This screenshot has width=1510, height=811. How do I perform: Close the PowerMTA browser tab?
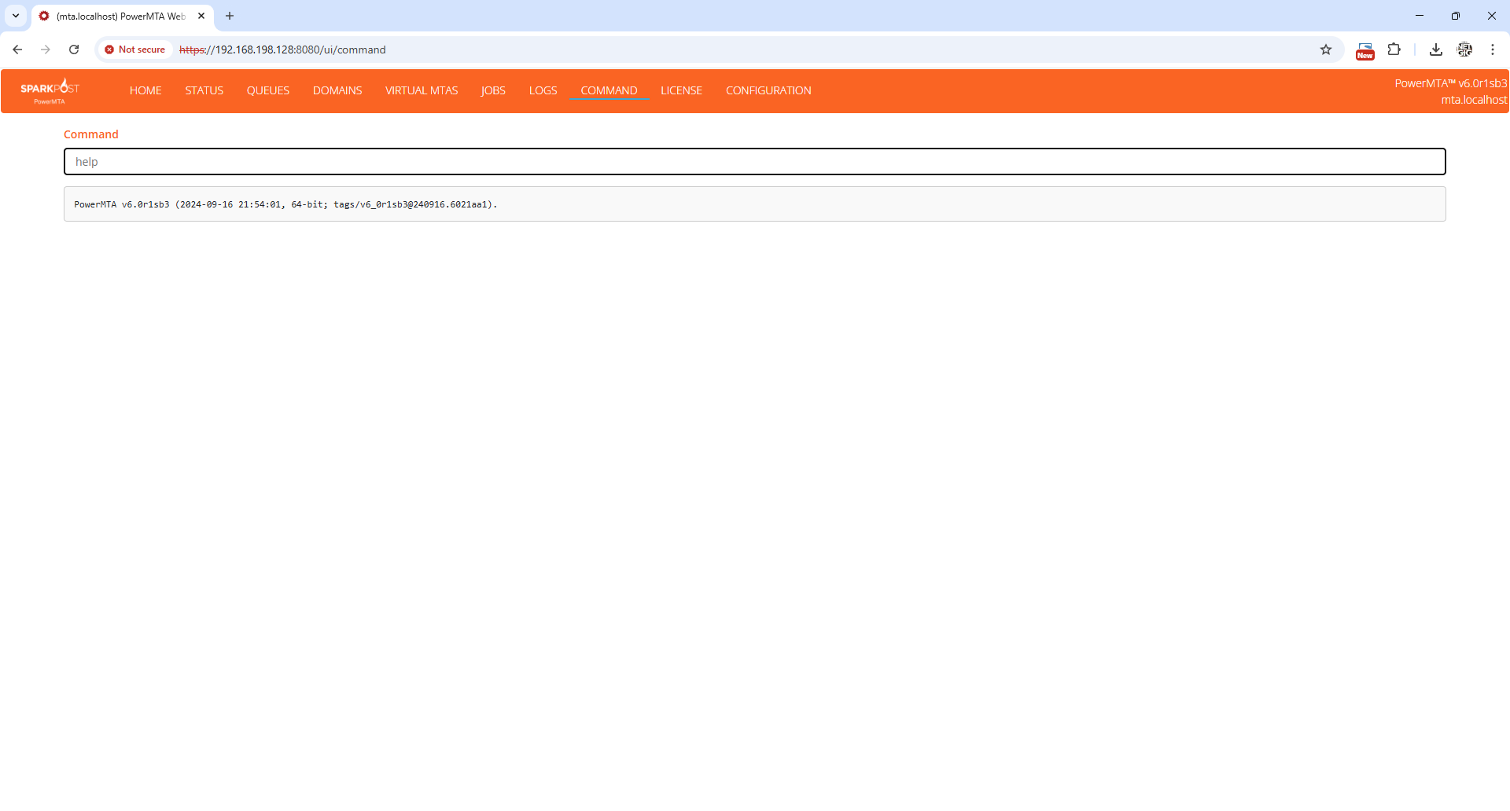(x=201, y=16)
